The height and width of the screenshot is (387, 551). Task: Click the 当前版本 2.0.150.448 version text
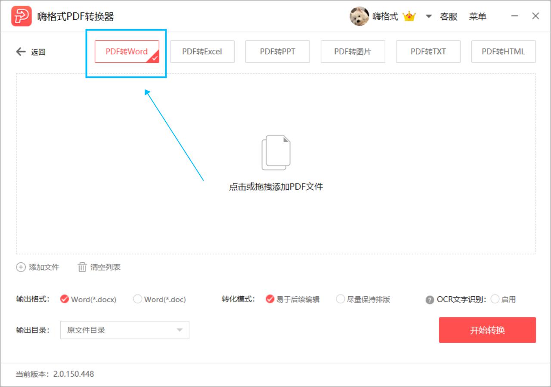[x=55, y=374]
